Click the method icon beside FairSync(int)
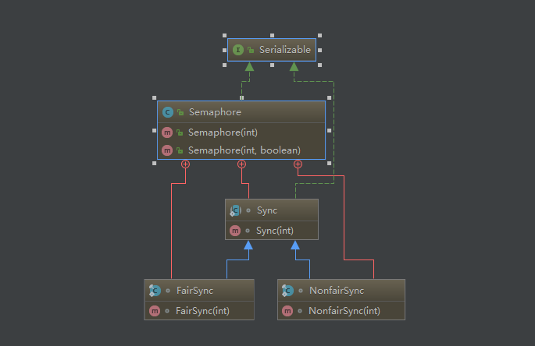This screenshot has height=346, width=535. click(155, 311)
